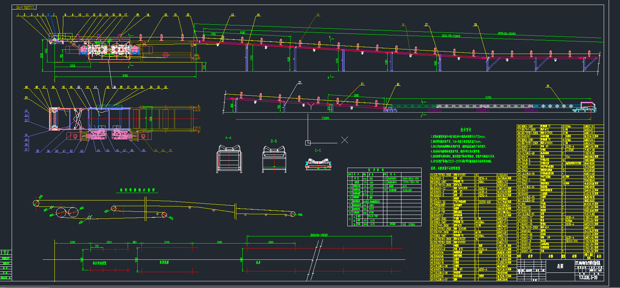Click the C-C section view label
620x288 pixels.
coord(318,150)
